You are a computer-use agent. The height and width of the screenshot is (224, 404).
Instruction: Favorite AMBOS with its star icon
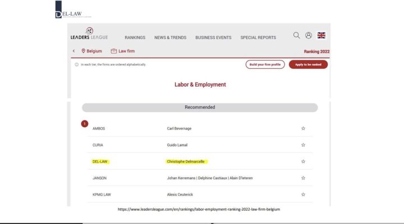303,128
